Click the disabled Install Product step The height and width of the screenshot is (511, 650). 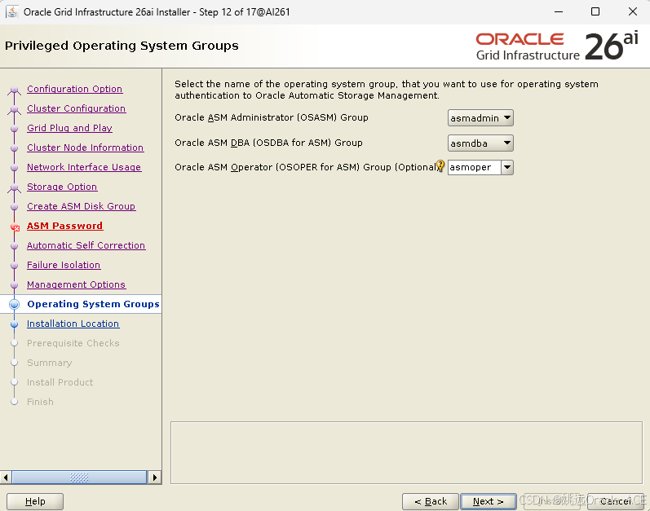pyautogui.click(x=60, y=382)
